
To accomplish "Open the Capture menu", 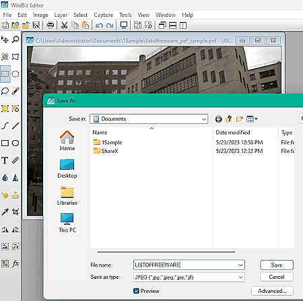I will (104, 15).
